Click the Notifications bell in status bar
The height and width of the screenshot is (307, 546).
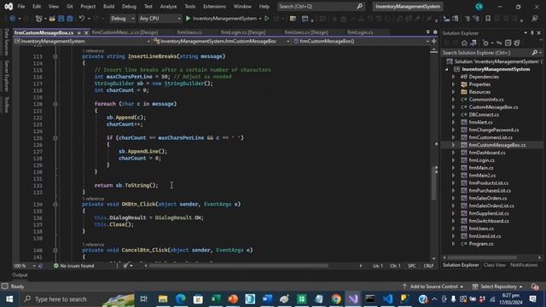point(535,287)
